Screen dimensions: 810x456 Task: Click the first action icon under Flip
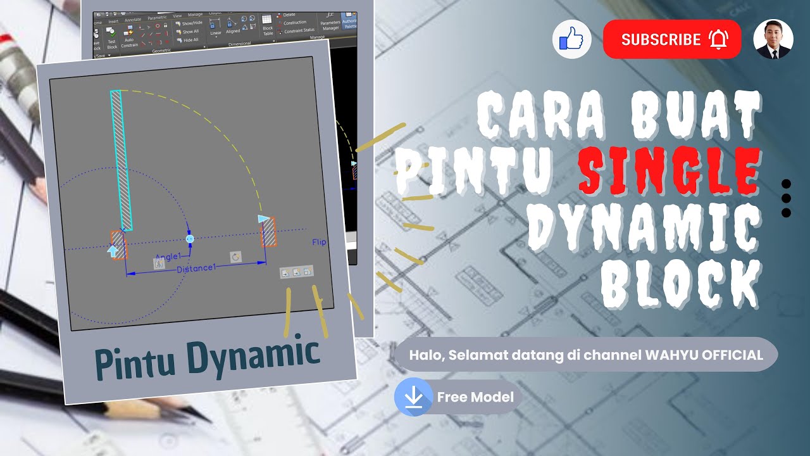[x=286, y=272]
